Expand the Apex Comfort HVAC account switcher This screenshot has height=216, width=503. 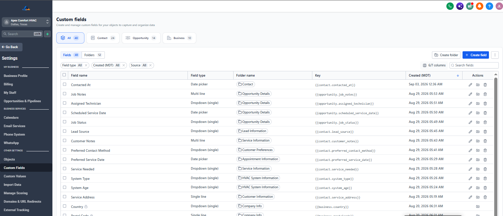[26, 22]
